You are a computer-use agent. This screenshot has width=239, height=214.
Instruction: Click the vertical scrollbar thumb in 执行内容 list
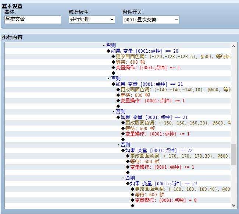click(x=233, y=155)
